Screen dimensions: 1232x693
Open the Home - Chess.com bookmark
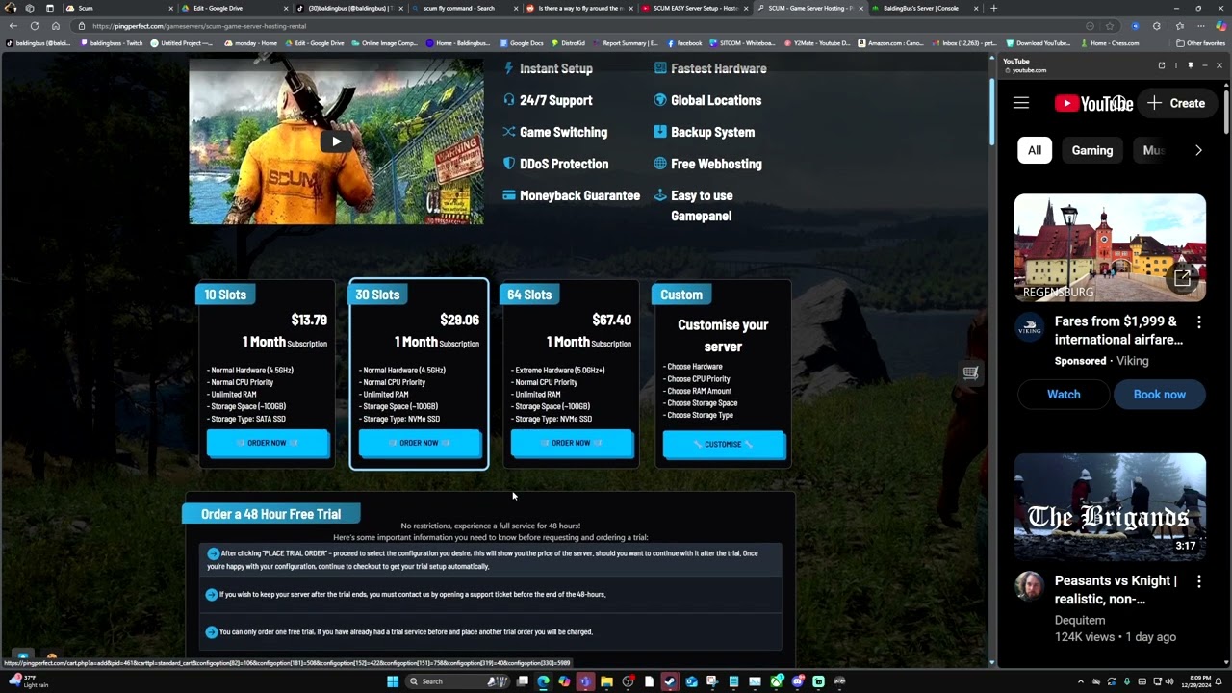1110,43
